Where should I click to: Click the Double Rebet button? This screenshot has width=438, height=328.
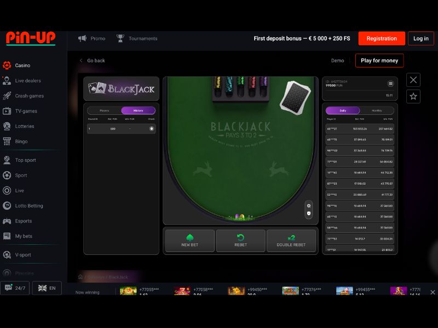pyautogui.click(x=291, y=241)
